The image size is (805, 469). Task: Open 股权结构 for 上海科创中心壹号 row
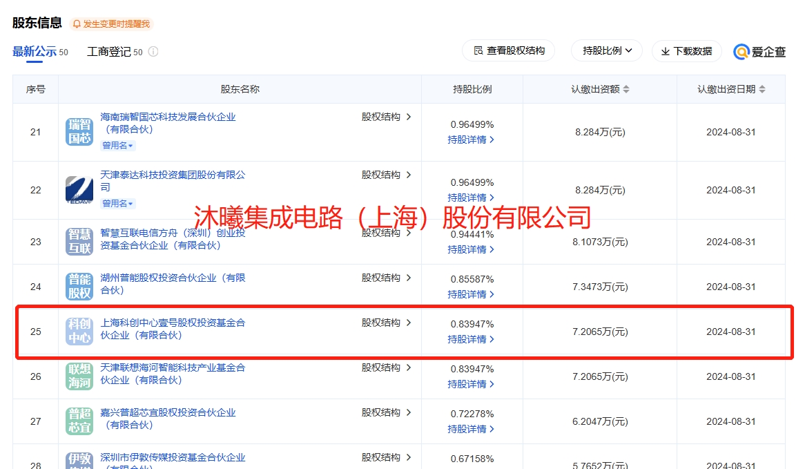click(386, 323)
